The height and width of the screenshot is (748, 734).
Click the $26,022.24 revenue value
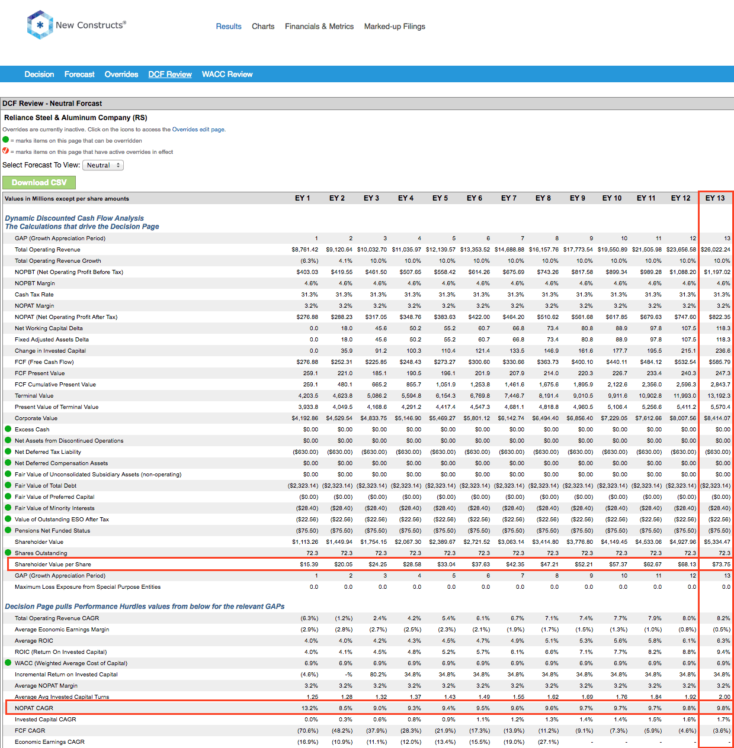click(x=716, y=250)
